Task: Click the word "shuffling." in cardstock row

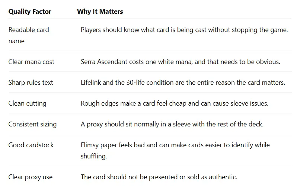Action: (x=94, y=156)
